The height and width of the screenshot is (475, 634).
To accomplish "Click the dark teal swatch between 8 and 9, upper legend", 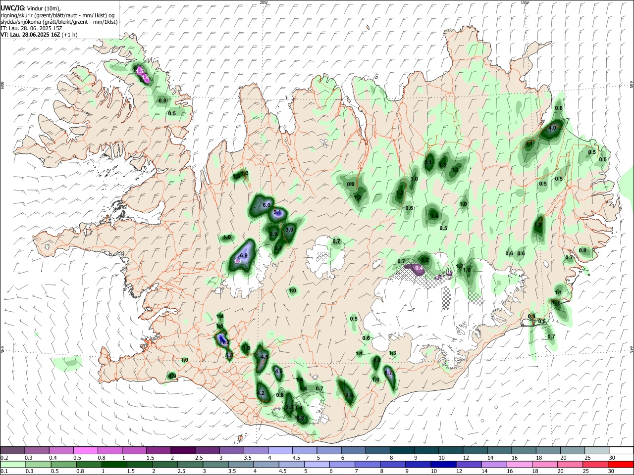I will click(402, 450).
